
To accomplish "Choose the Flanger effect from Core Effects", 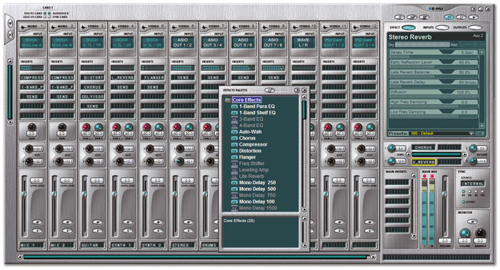I will [247, 157].
